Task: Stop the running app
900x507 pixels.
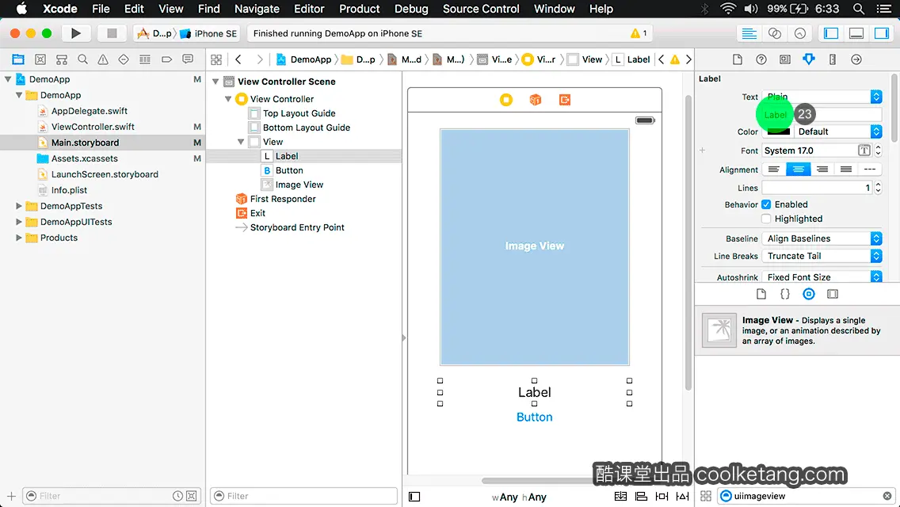Action: 112,33
